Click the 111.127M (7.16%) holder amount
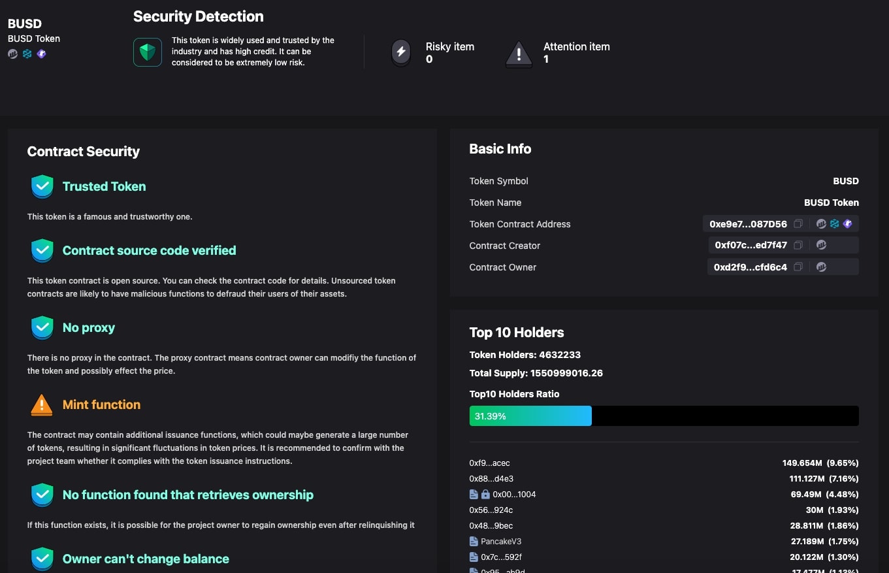889x573 pixels. tap(824, 479)
